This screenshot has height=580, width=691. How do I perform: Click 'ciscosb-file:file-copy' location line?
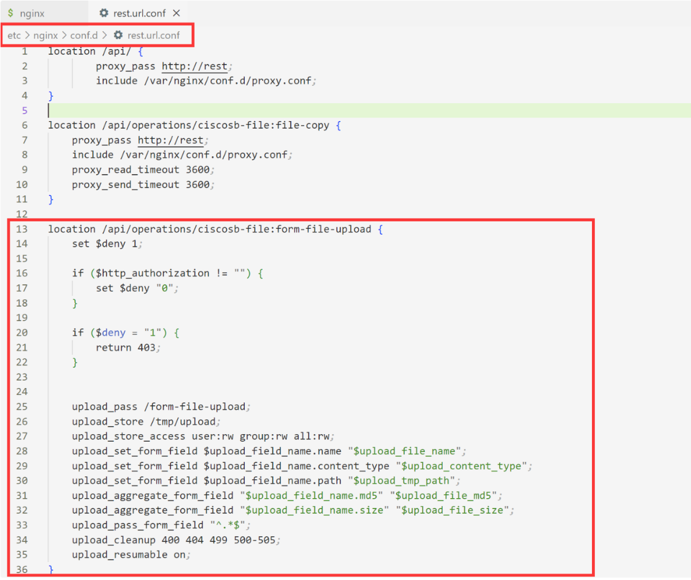(x=195, y=125)
